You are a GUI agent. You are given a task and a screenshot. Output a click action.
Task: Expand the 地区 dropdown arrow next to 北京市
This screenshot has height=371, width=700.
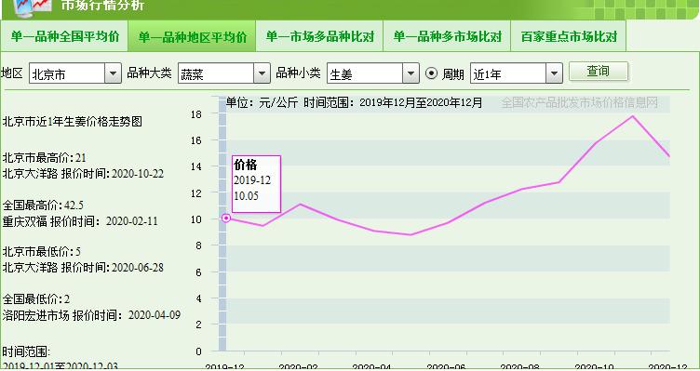113,73
